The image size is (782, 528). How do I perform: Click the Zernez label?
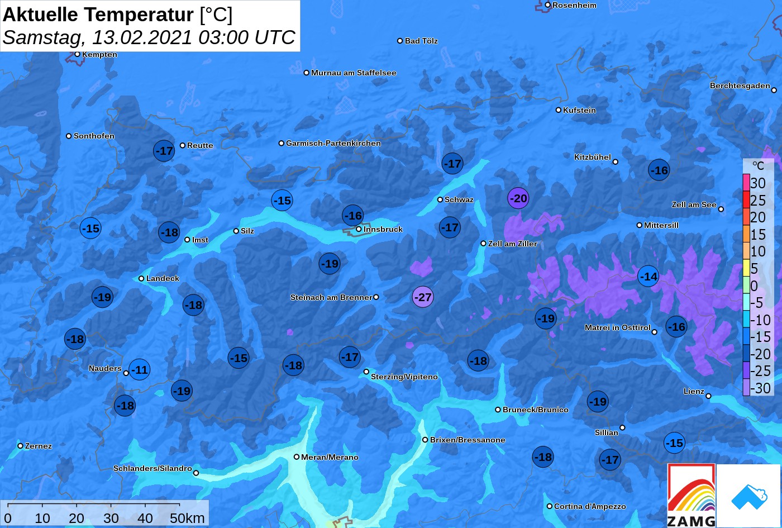click(39, 446)
